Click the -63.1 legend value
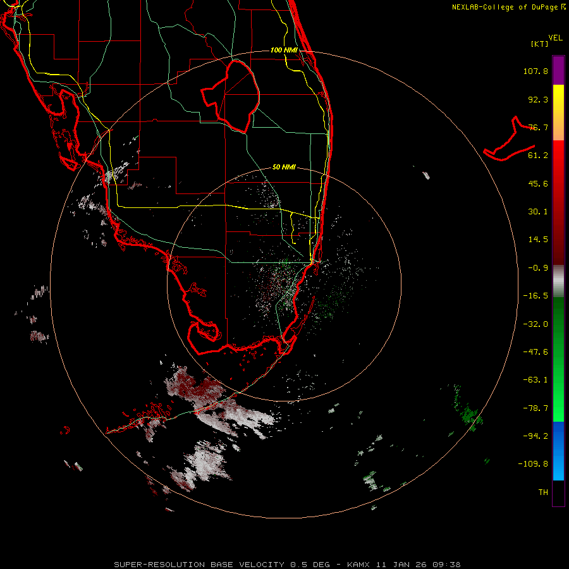The height and width of the screenshot is (569, 569). point(535,380)
